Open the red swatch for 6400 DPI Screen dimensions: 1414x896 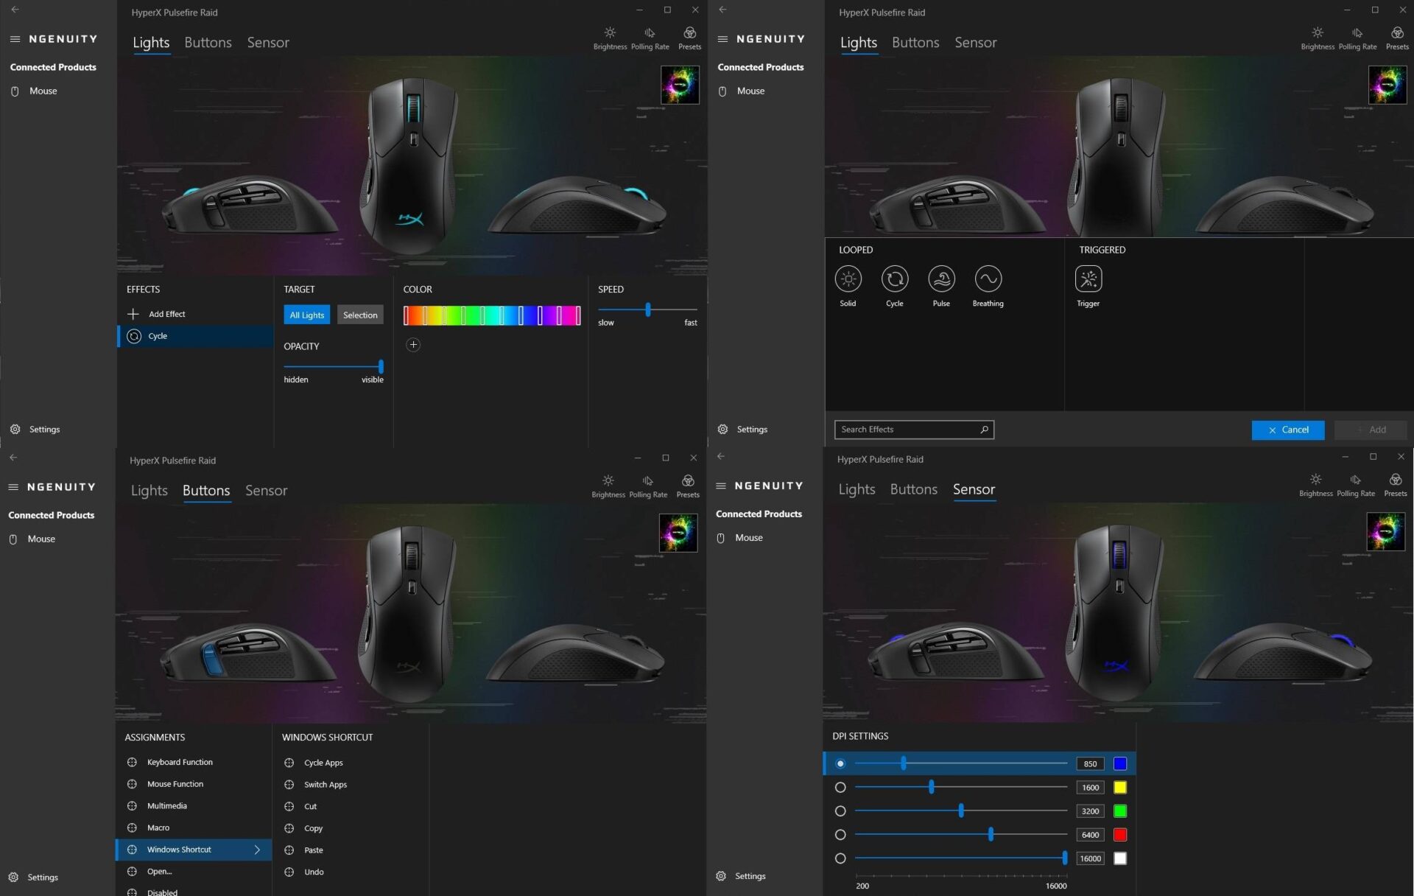[x=1120, y=835]
